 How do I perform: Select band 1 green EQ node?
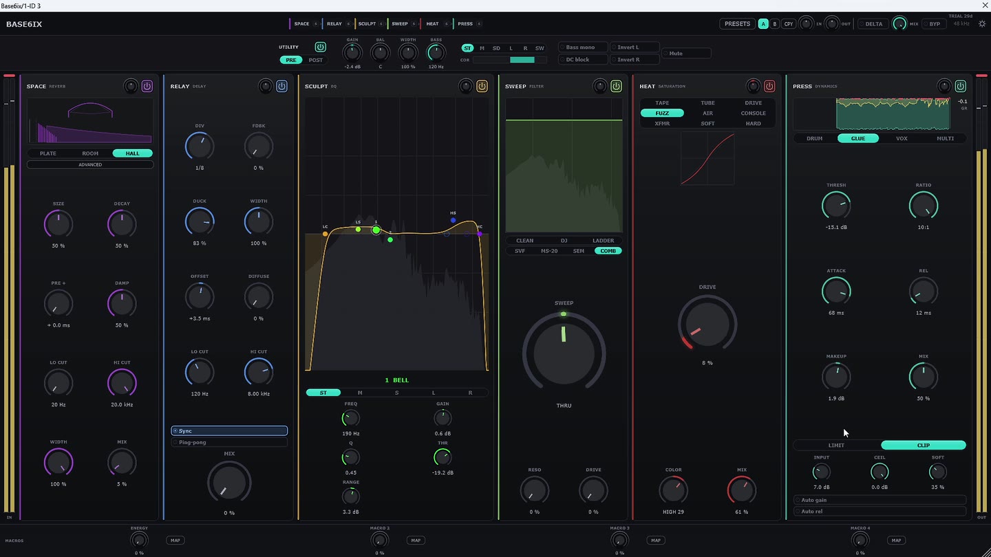(376, 230)
